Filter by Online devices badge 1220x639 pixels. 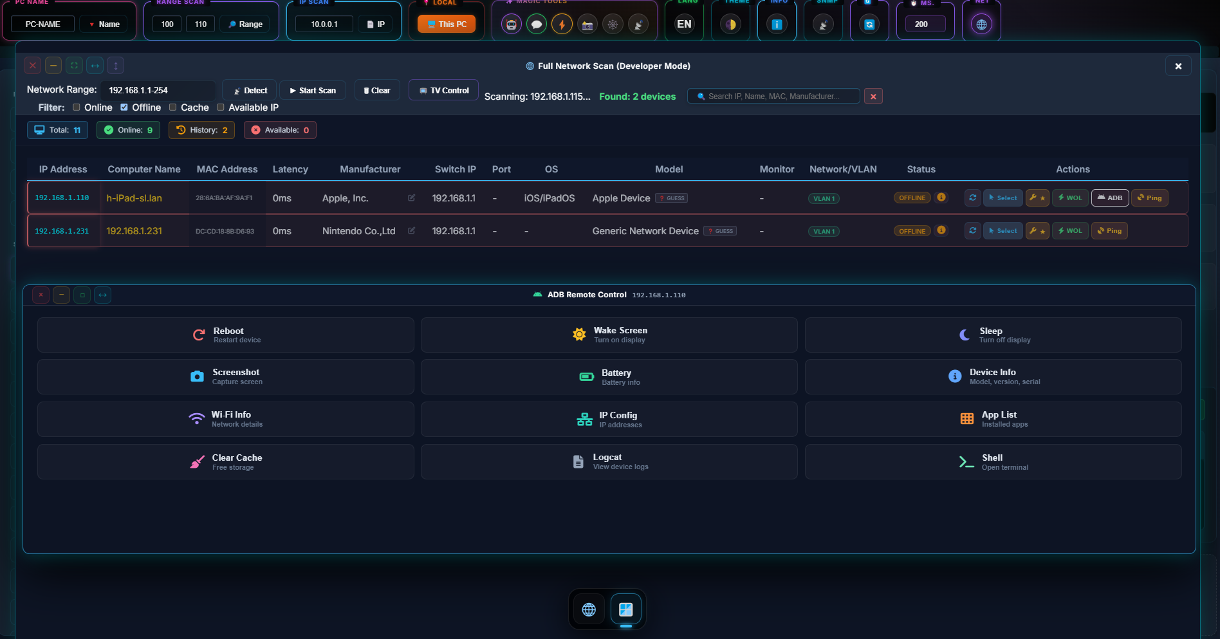coord(129,130)
